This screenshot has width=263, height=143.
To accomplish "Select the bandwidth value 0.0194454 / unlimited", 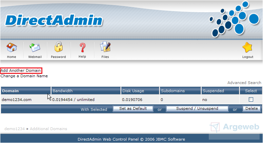I will 73,100.
